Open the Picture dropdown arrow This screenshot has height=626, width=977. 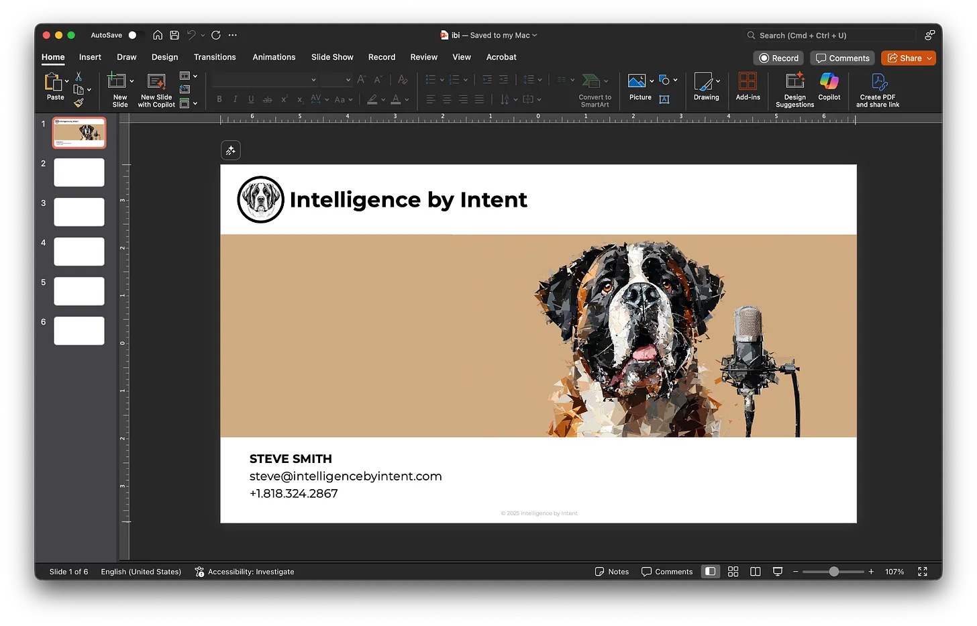point(652,81)
